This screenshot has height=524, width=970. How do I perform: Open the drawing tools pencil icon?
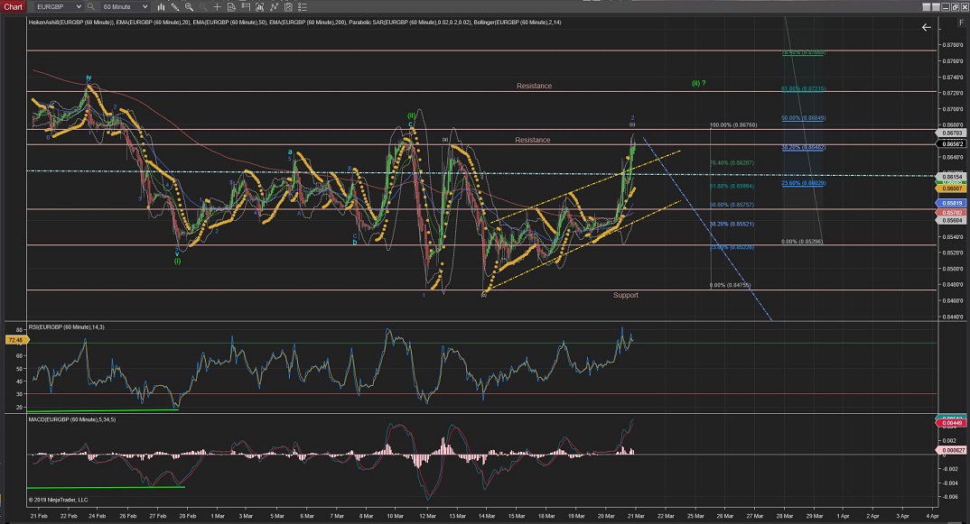tap(174, 7)
